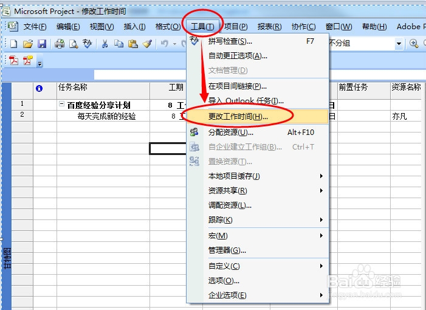Select row number 2 header

point(22,115)
